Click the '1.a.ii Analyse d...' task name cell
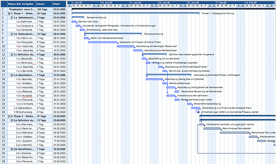 click(x=22, y=26)
